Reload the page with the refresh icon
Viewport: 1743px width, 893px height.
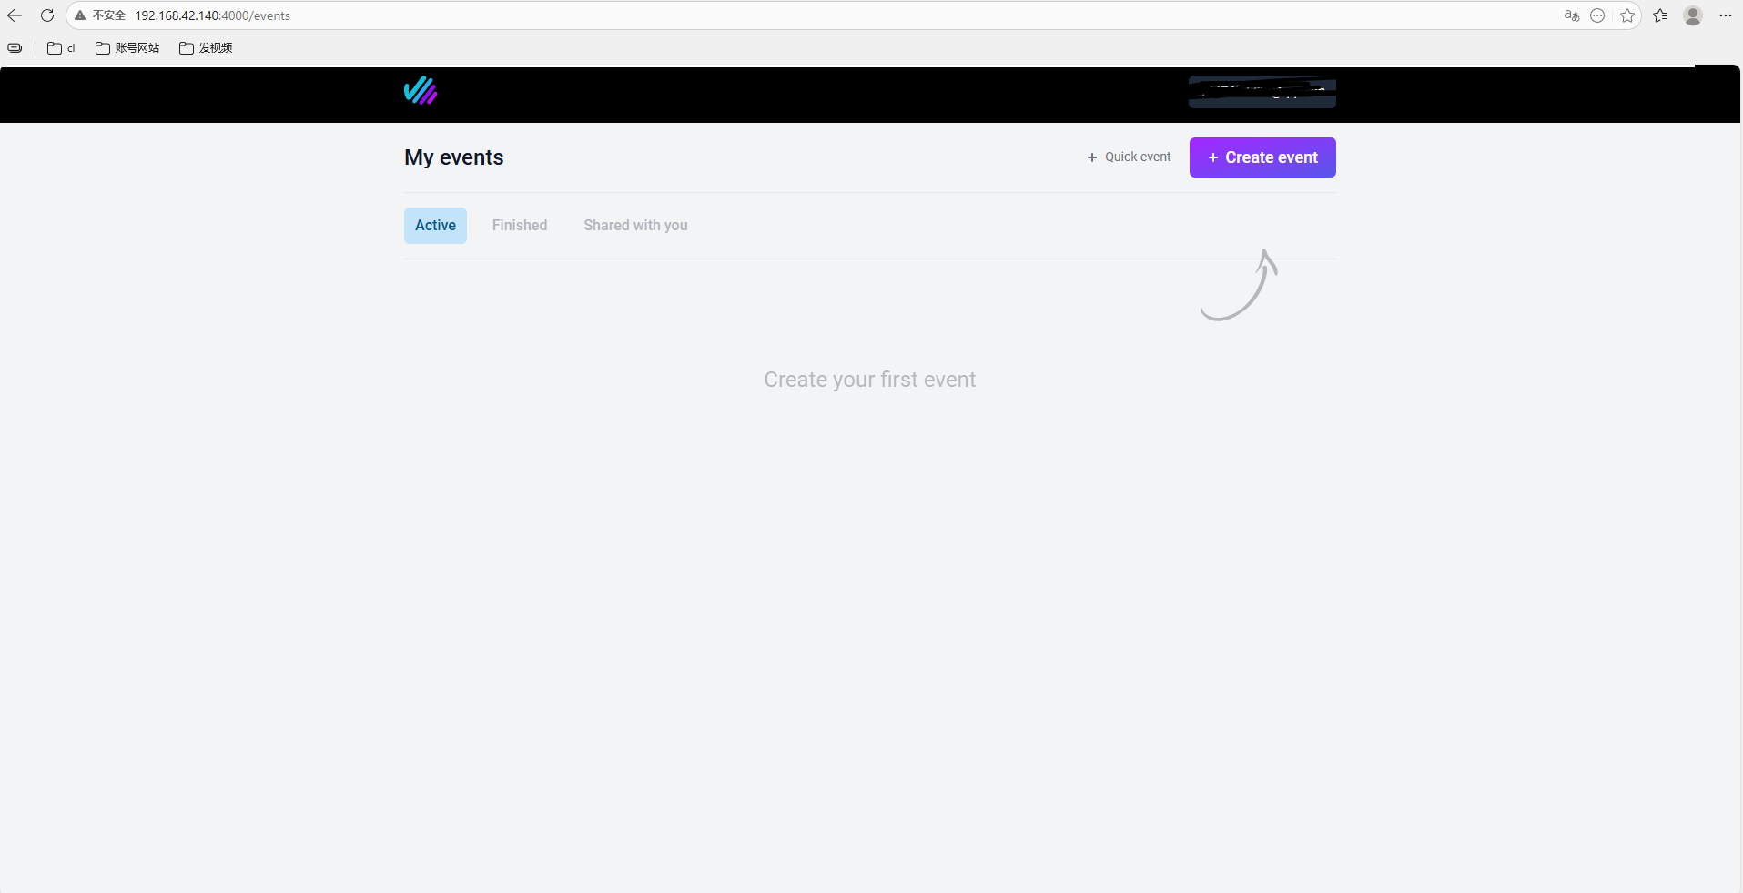pyautogui.click(x=47, y=15)
